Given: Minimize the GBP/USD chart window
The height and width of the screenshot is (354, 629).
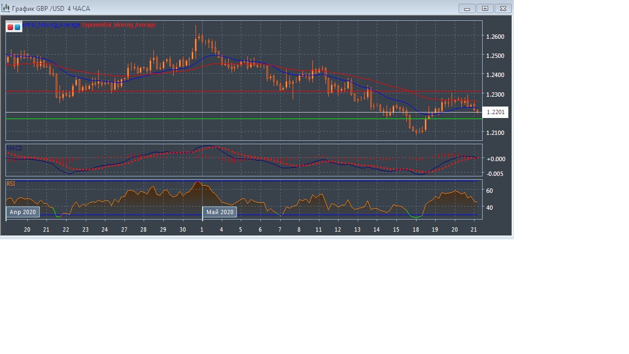Looking at the screenshot, I should 467,8.
